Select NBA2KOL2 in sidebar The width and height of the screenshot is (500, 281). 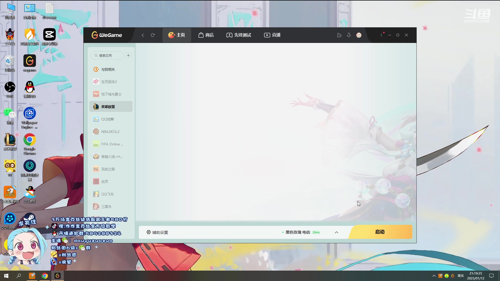pos(111,132)
